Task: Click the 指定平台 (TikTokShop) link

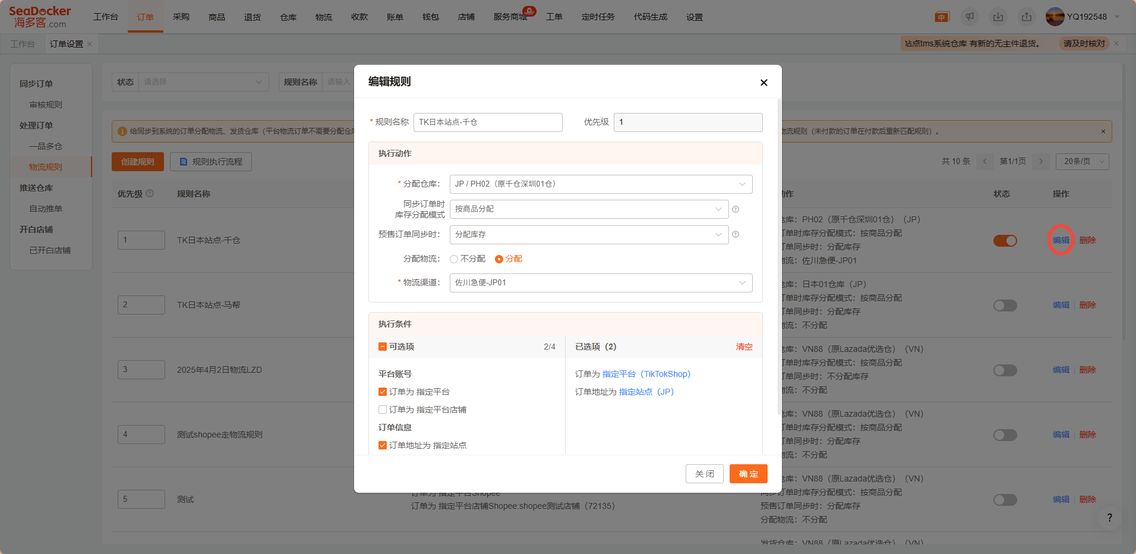Action: pyautogui.click(x=646, y=374)
